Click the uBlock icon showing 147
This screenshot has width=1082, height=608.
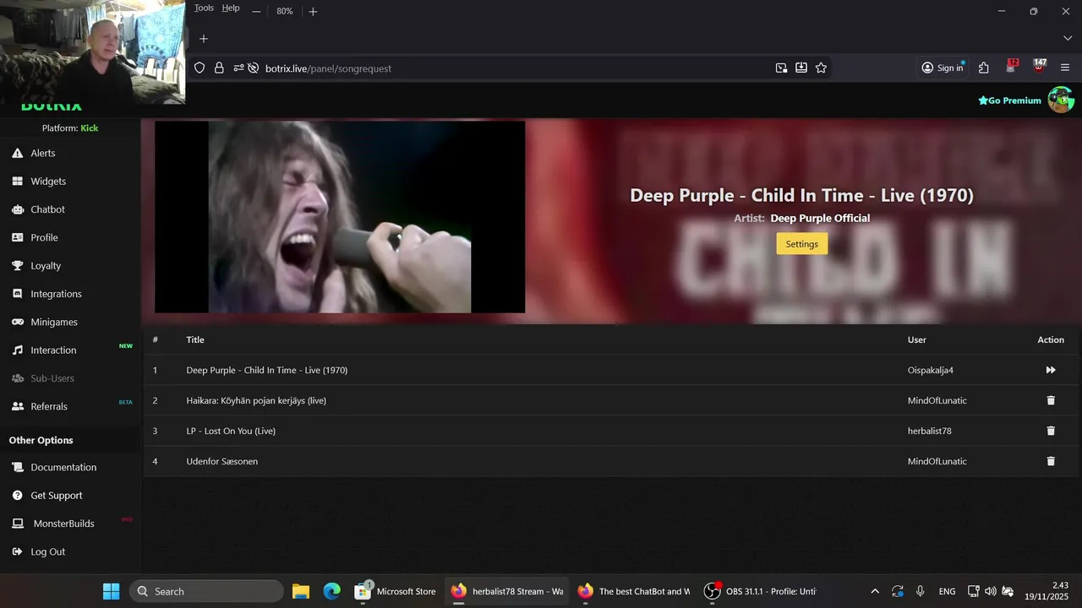1040,67
